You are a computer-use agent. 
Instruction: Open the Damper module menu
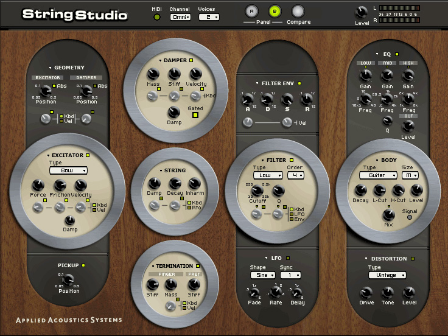[x=160, y=61]
